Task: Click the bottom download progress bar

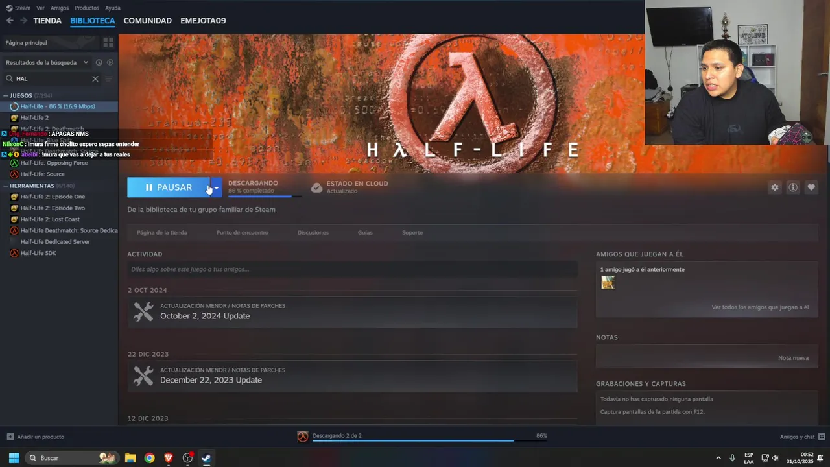Action: tap(430, 441)
